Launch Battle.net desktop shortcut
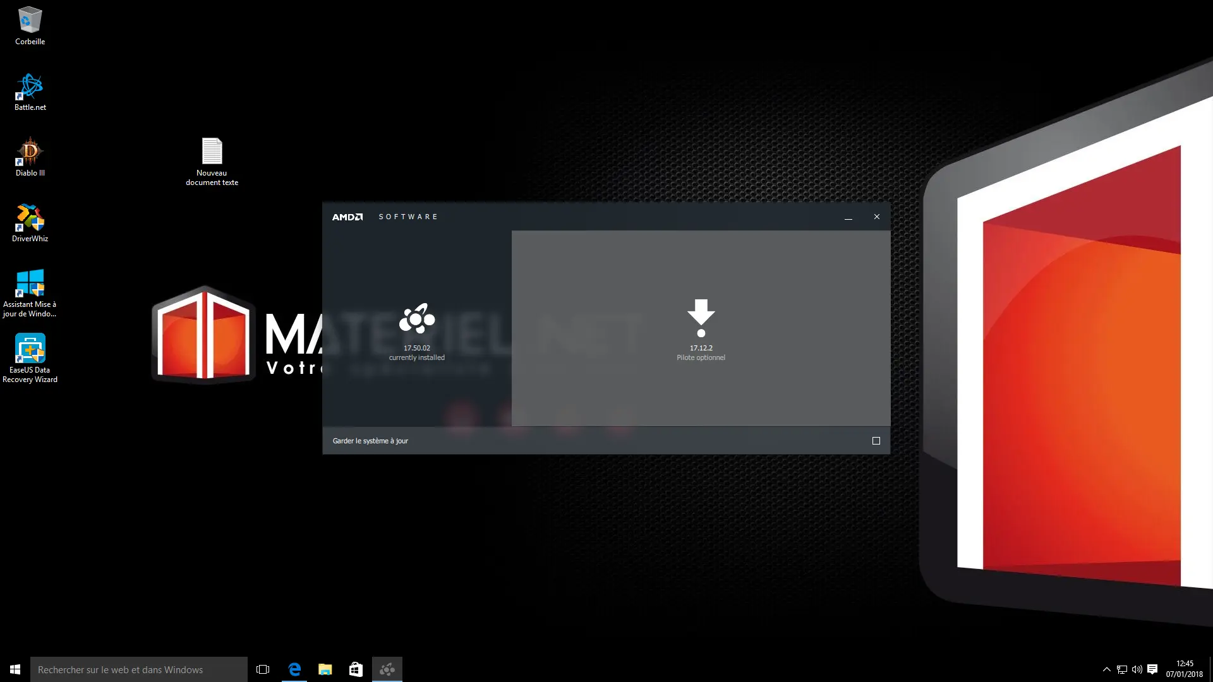The image size is (1213, 682). point(30,92)
